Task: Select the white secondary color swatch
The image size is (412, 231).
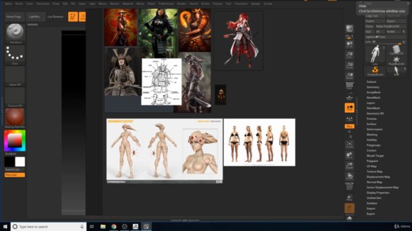Action: [20, 162]
